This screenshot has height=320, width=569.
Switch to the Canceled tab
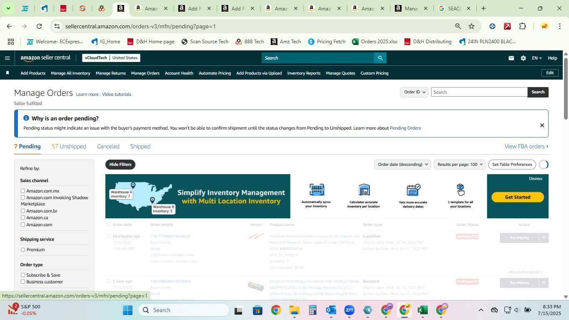[x=108, y=146]
